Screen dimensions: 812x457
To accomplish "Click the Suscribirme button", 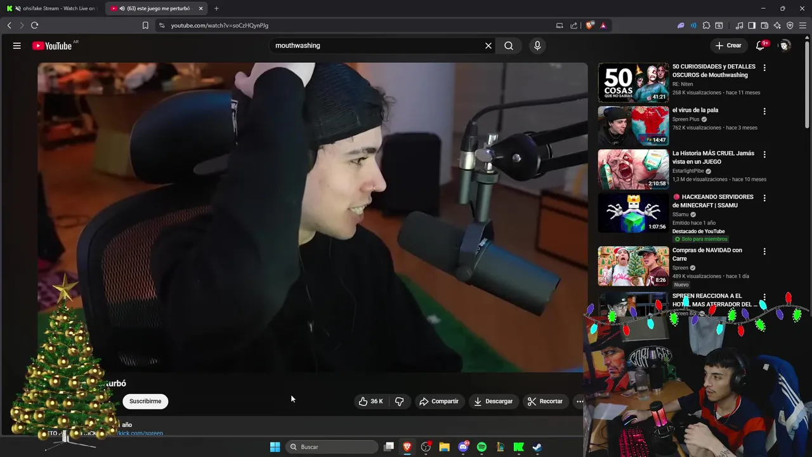I will [145, 401].
